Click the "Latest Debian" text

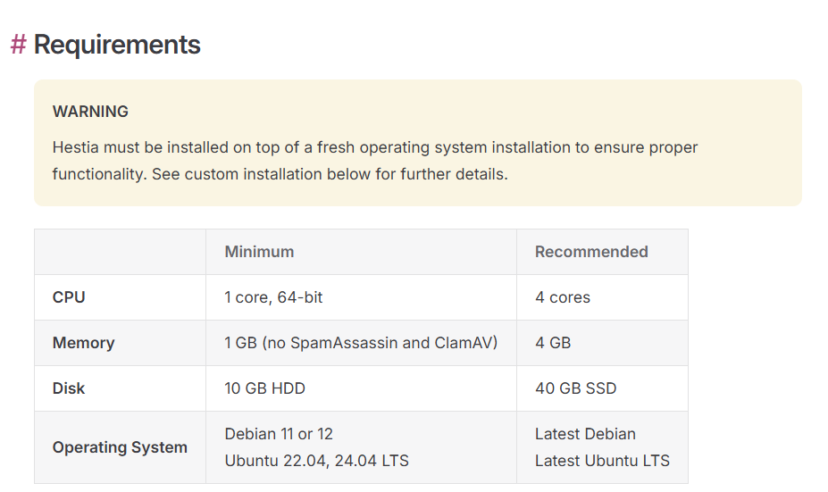(x=585, y=434)
